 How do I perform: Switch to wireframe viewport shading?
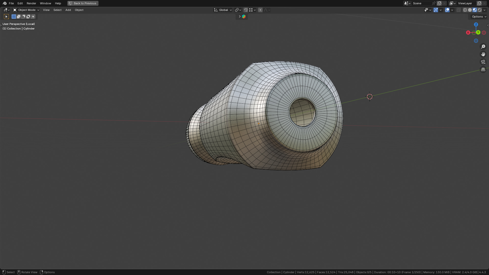pos(465,10)
